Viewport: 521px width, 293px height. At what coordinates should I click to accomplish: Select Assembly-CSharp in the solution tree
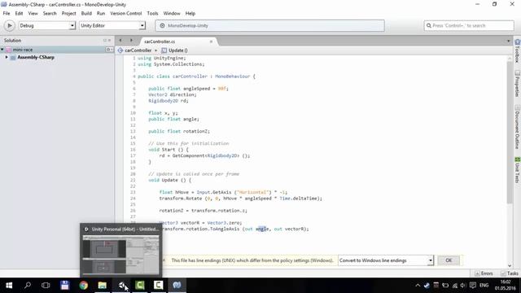[36, 58]
